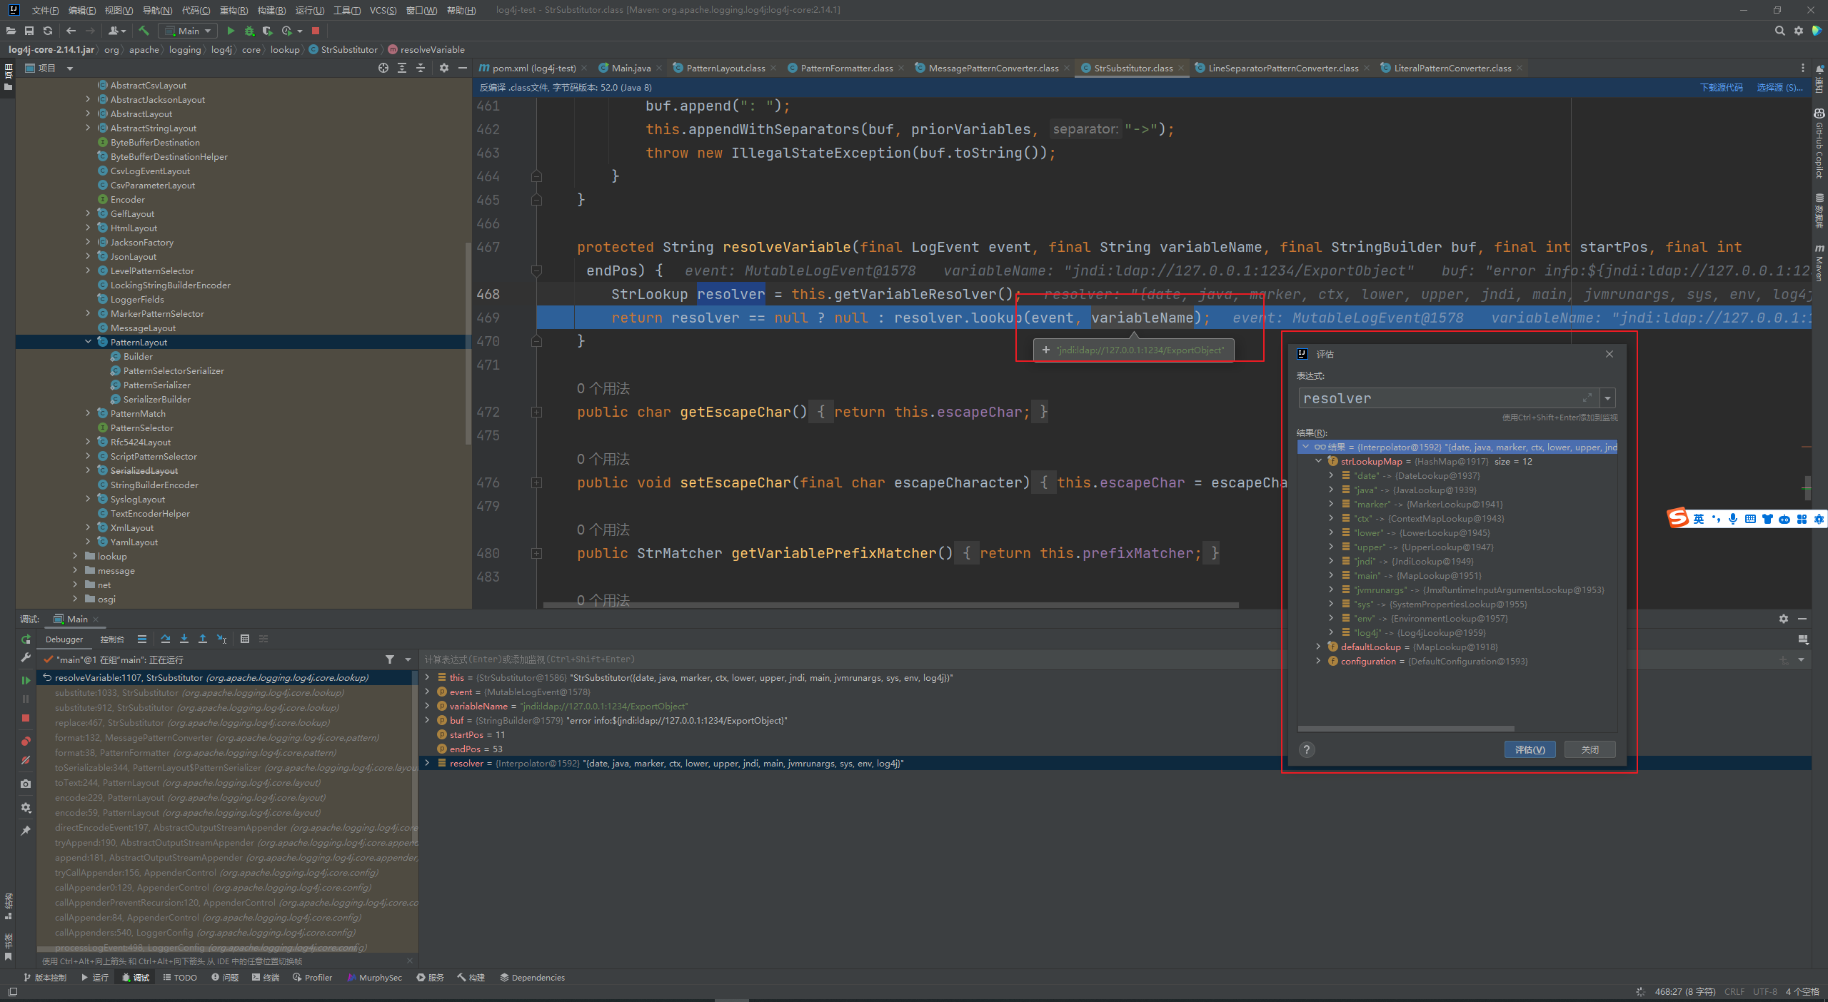Click the Build project hammer icon
The width and height of the screenshot is (1828, 1002).
tap(144, 31)
